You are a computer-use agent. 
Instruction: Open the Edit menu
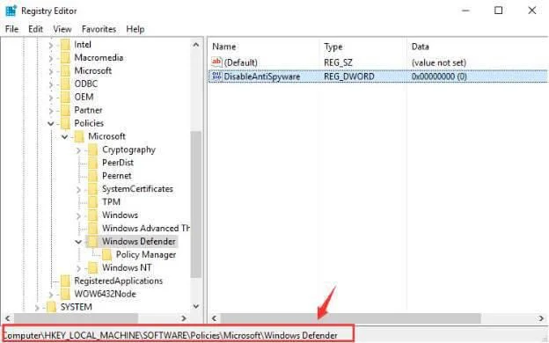[35, 29]
